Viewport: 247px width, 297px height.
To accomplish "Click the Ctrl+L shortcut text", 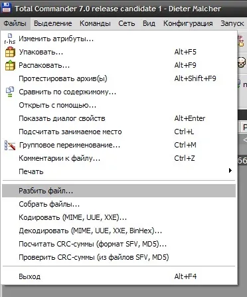I will pos(184,132).
